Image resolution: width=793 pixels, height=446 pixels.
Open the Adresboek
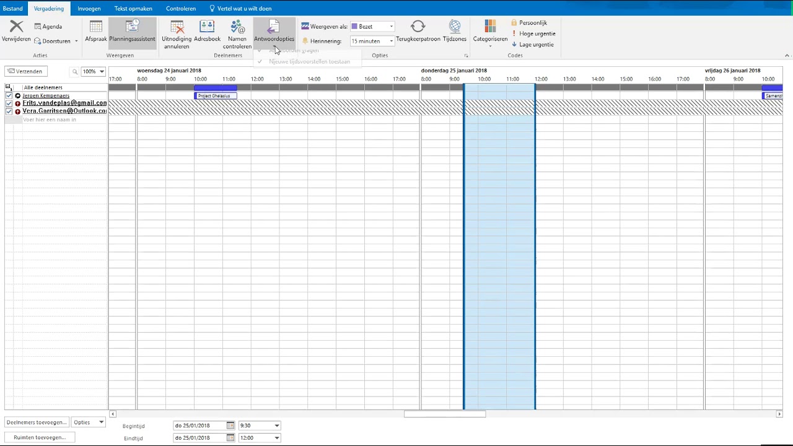pos(207,32)
